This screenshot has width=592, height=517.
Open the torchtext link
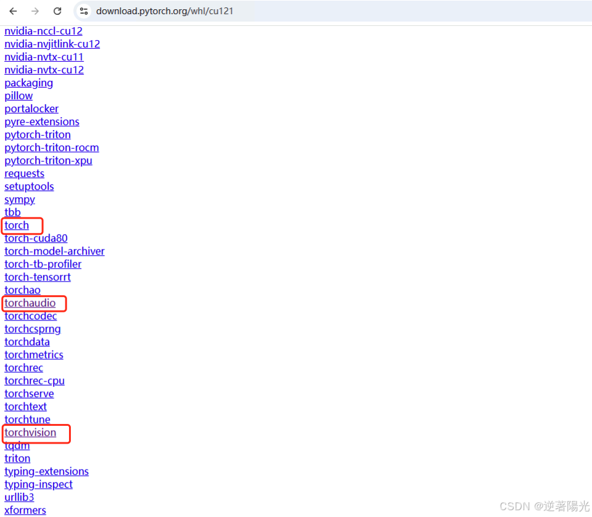pos(26,407)
